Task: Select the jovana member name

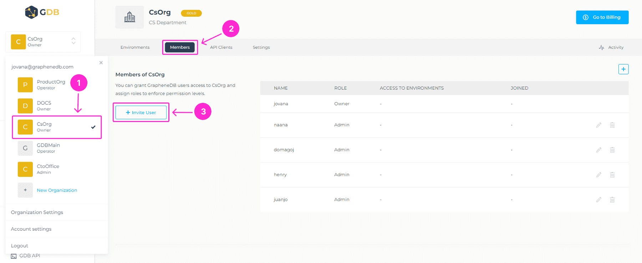Action: coord(281,104)
